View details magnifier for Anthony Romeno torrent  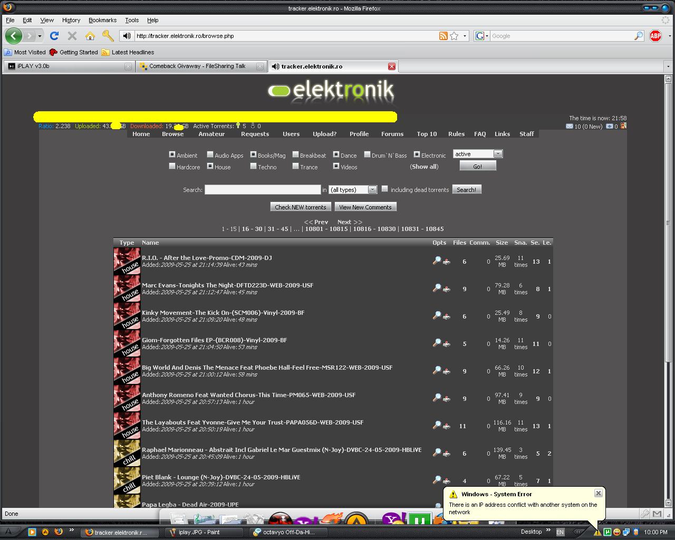pos(437,398)
